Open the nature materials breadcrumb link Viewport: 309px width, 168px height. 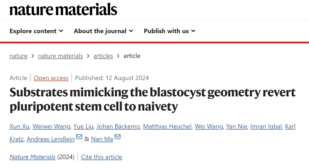(60, 56)
